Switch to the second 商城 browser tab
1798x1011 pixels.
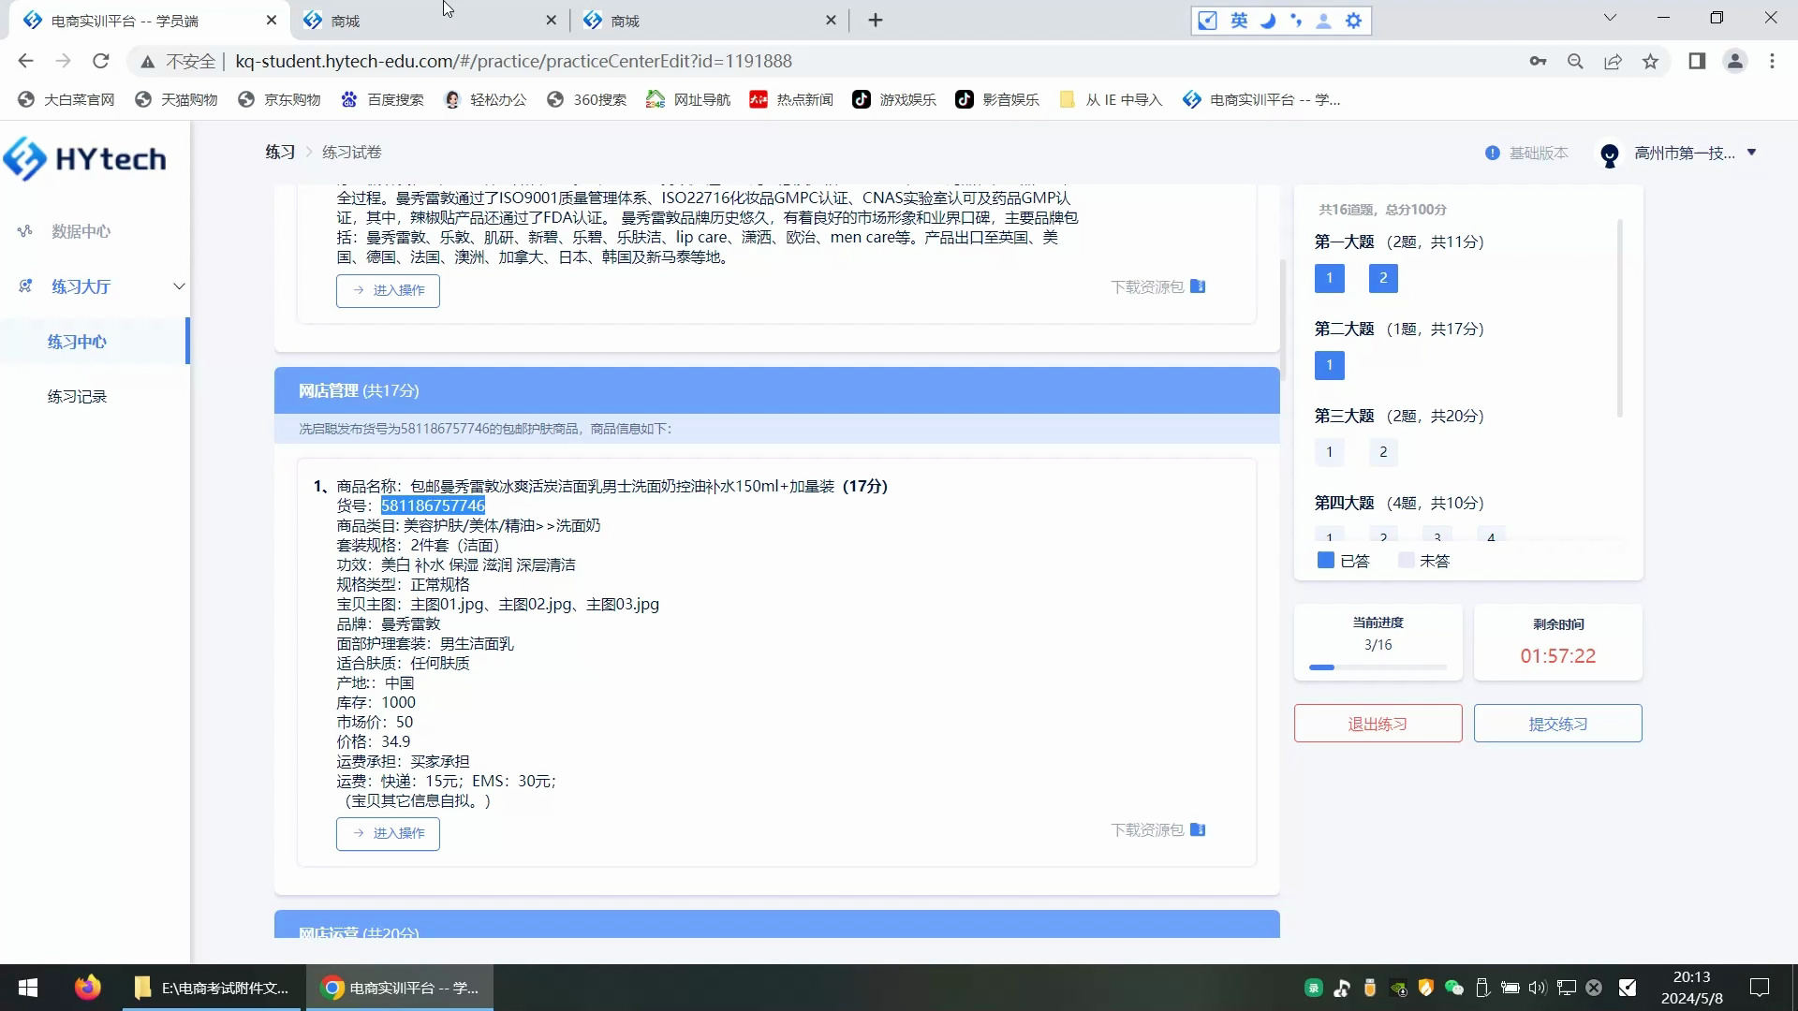point(429,21)
